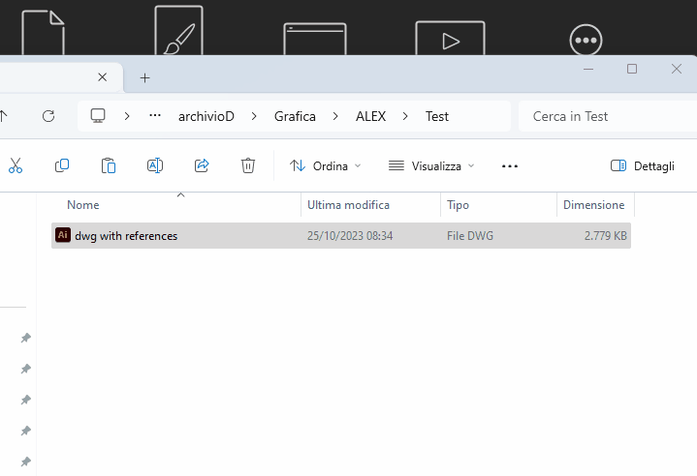
Task: Toggle the Dettagli details pane
Action: click(x=643, y=165)
